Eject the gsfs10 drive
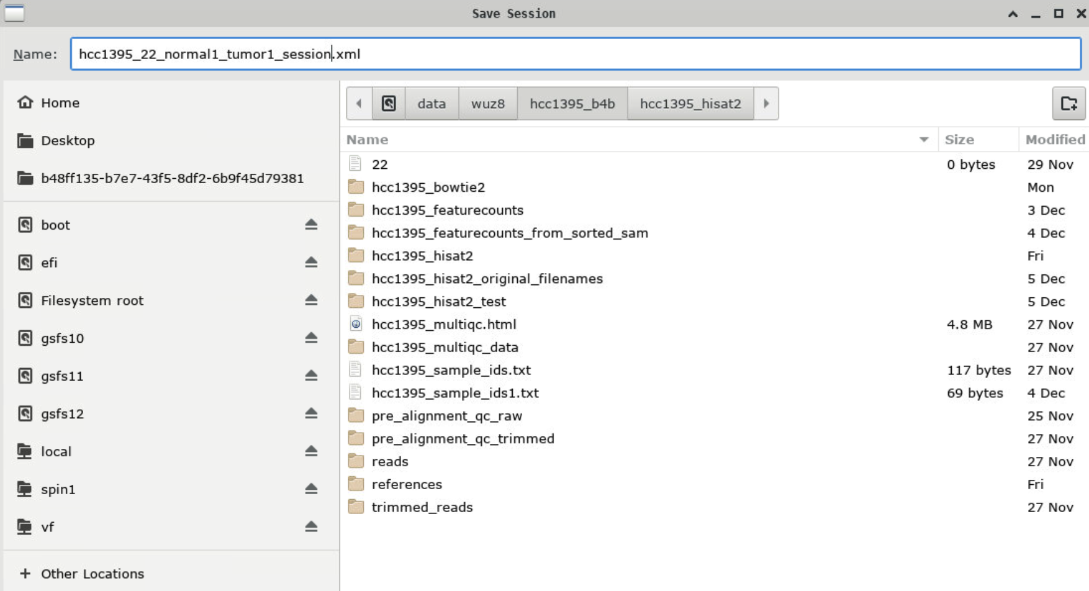This screenshot has width=1089, height=591. pyautogui.click(x=311, y=338)
